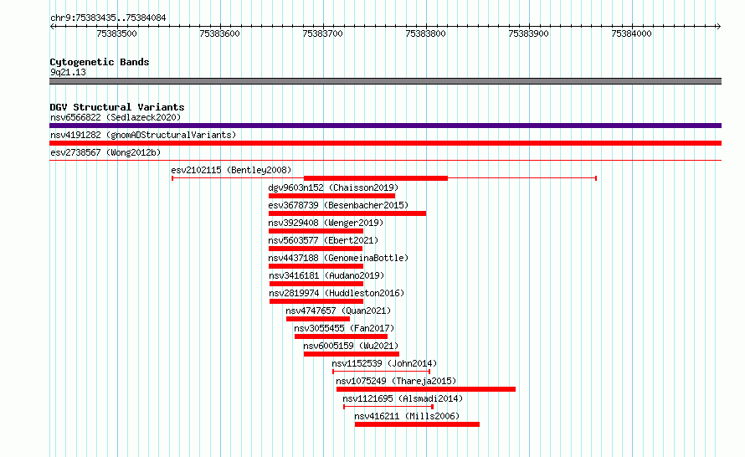Open nsv6005159 (Wu2021) label
Image resolution: width=745 pixels, height=457 pixels.
tap(351, 346)
